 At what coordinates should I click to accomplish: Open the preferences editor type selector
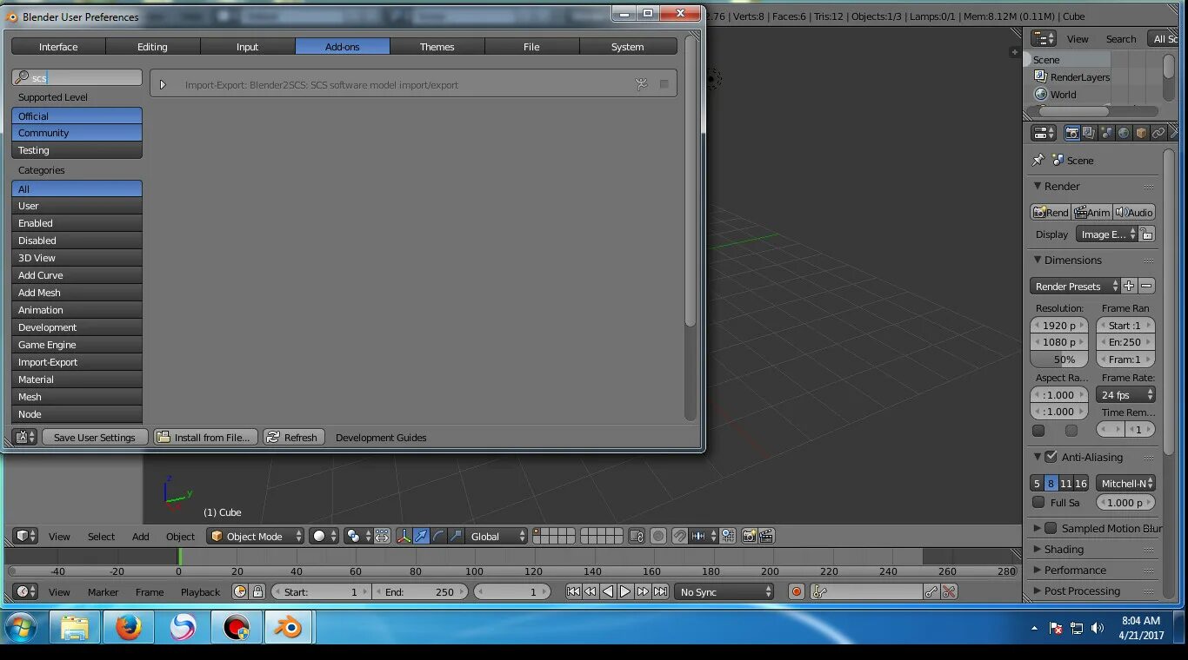coord(25,438)
